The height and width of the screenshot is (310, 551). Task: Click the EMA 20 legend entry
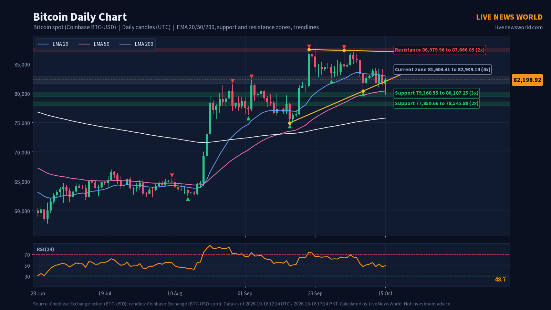(53, 44)
